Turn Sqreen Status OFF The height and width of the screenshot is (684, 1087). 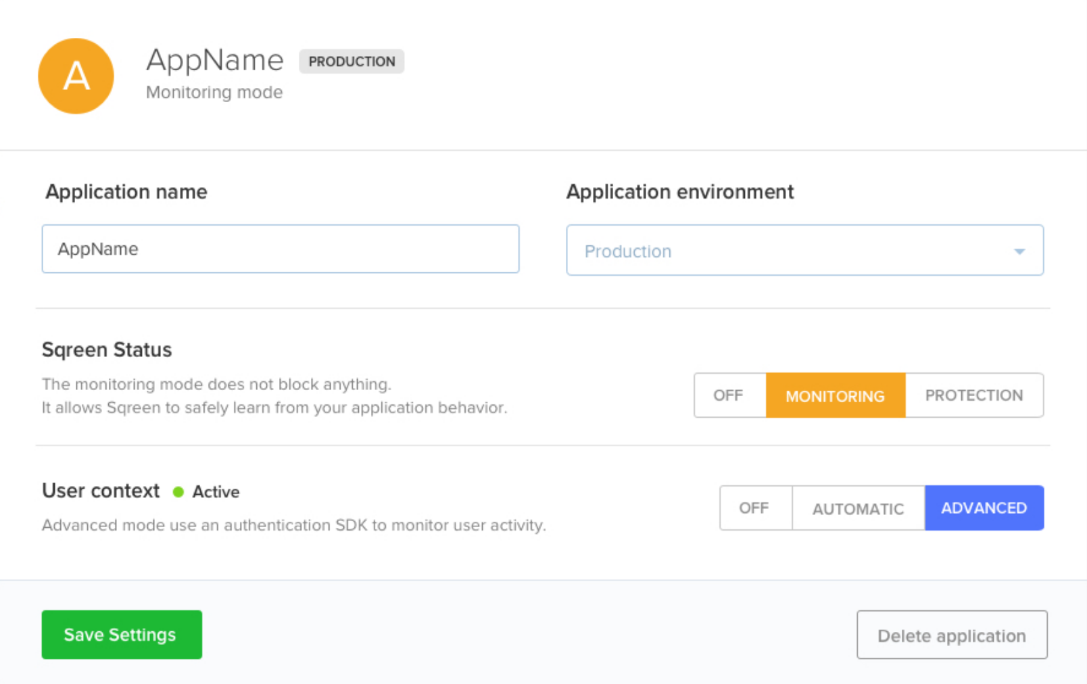[x=729, y=395]
